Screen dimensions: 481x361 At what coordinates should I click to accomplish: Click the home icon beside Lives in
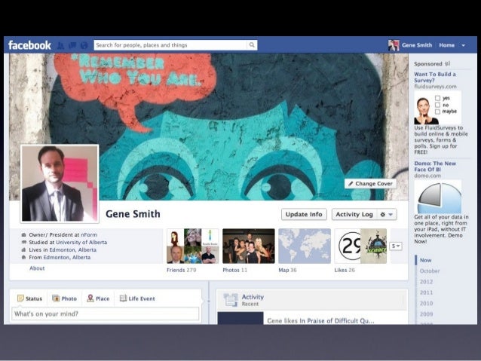[23, 249]
